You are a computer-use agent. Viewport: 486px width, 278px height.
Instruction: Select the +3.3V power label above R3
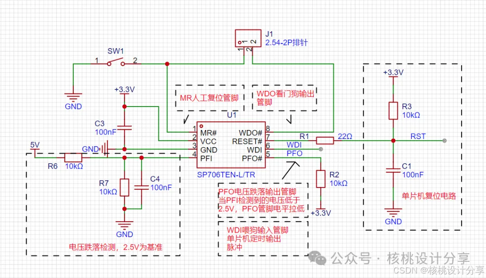tap(394, 72)
